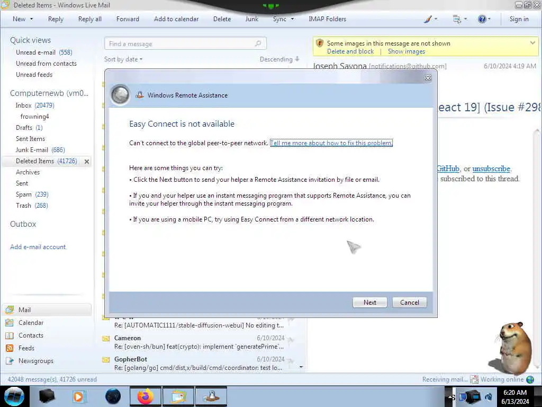Open the Junk E-mail folder
This screenshot has height=407, width=542.
(x=40, y=149)
